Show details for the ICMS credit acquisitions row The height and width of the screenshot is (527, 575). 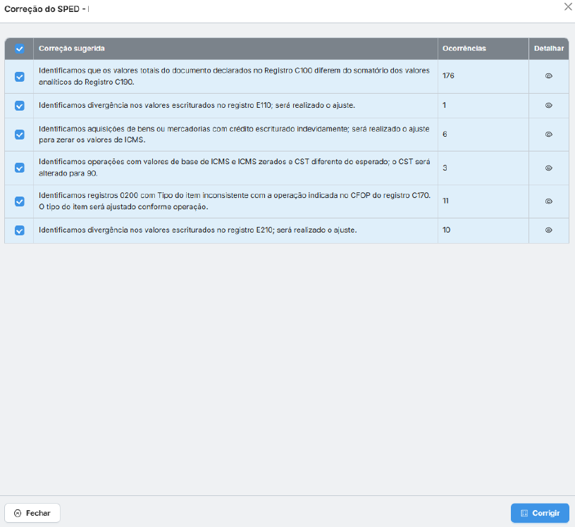coord(548,135)
